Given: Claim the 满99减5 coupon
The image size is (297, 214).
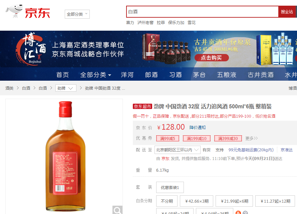Looking at the screenshot, I should tap(168, 139).
